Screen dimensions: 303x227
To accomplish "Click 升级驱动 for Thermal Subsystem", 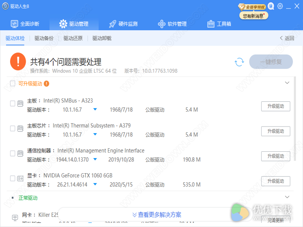I will point(276,131).
